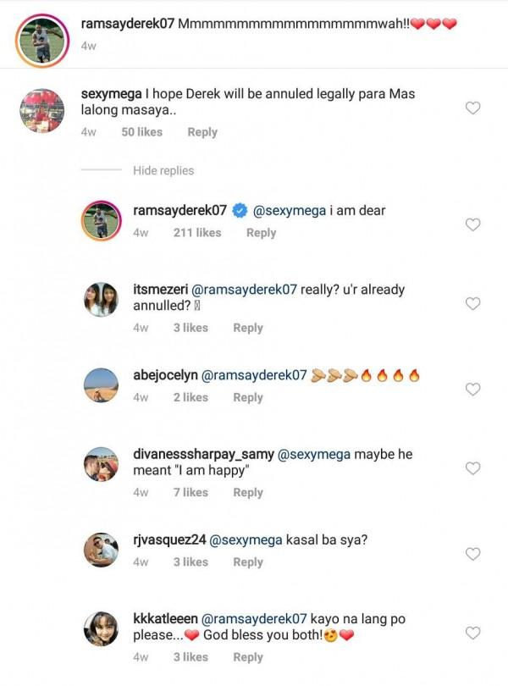This screenshot has height=686, width=508.
Task: Like sexymega's comment with heart icon
Action: 474,108
